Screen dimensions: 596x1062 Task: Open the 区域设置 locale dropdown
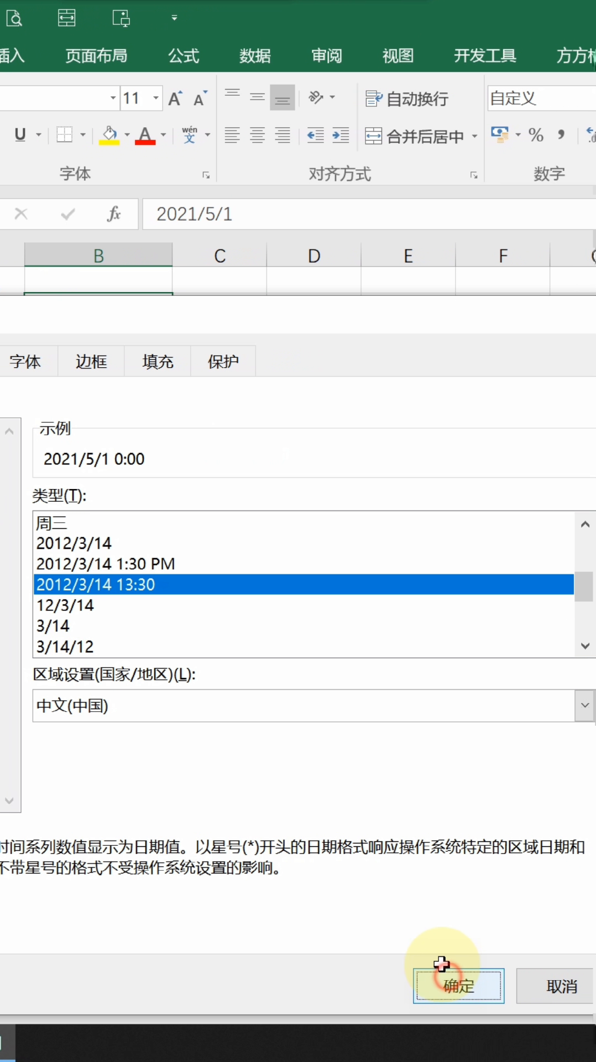584,705
